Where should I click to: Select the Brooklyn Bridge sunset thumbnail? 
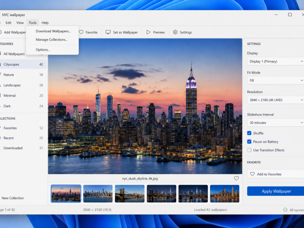130,193
